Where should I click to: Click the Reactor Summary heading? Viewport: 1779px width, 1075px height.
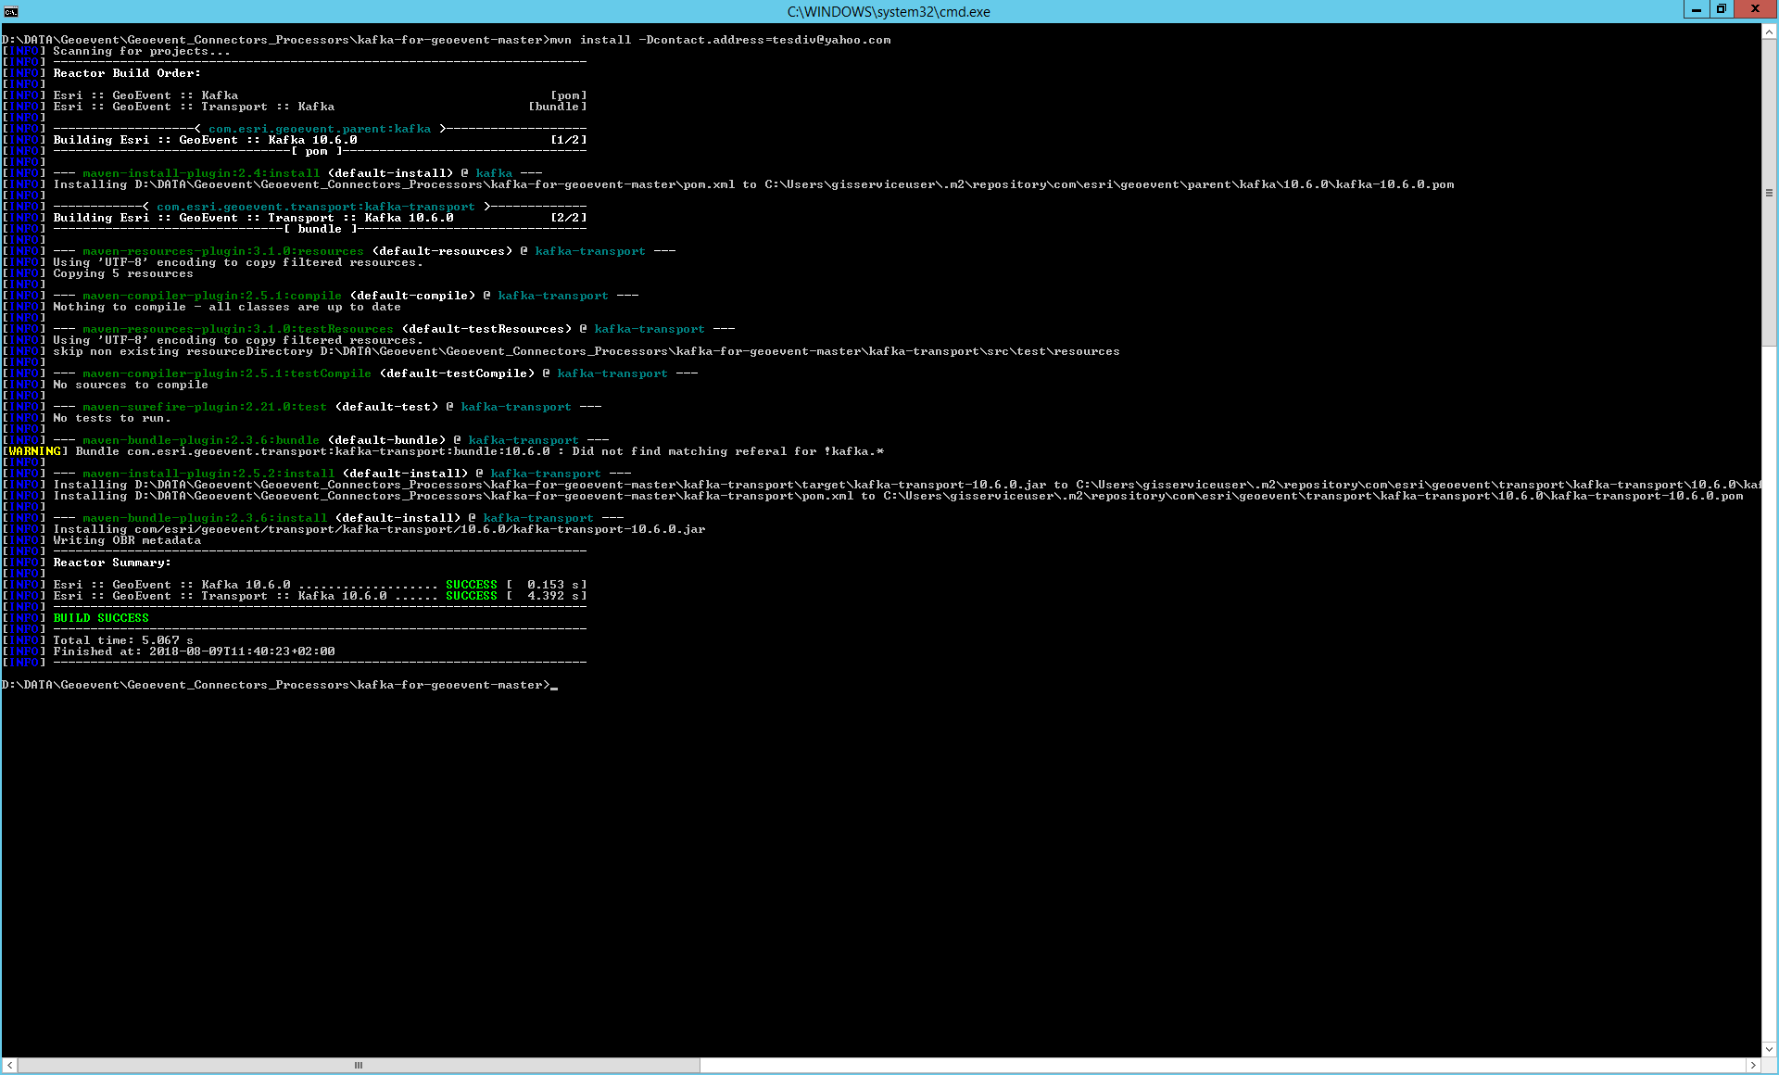coord(112,563)
